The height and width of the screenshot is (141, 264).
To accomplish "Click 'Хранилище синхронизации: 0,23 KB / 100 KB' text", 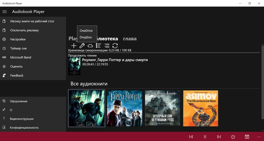I will tap(100, 50).
